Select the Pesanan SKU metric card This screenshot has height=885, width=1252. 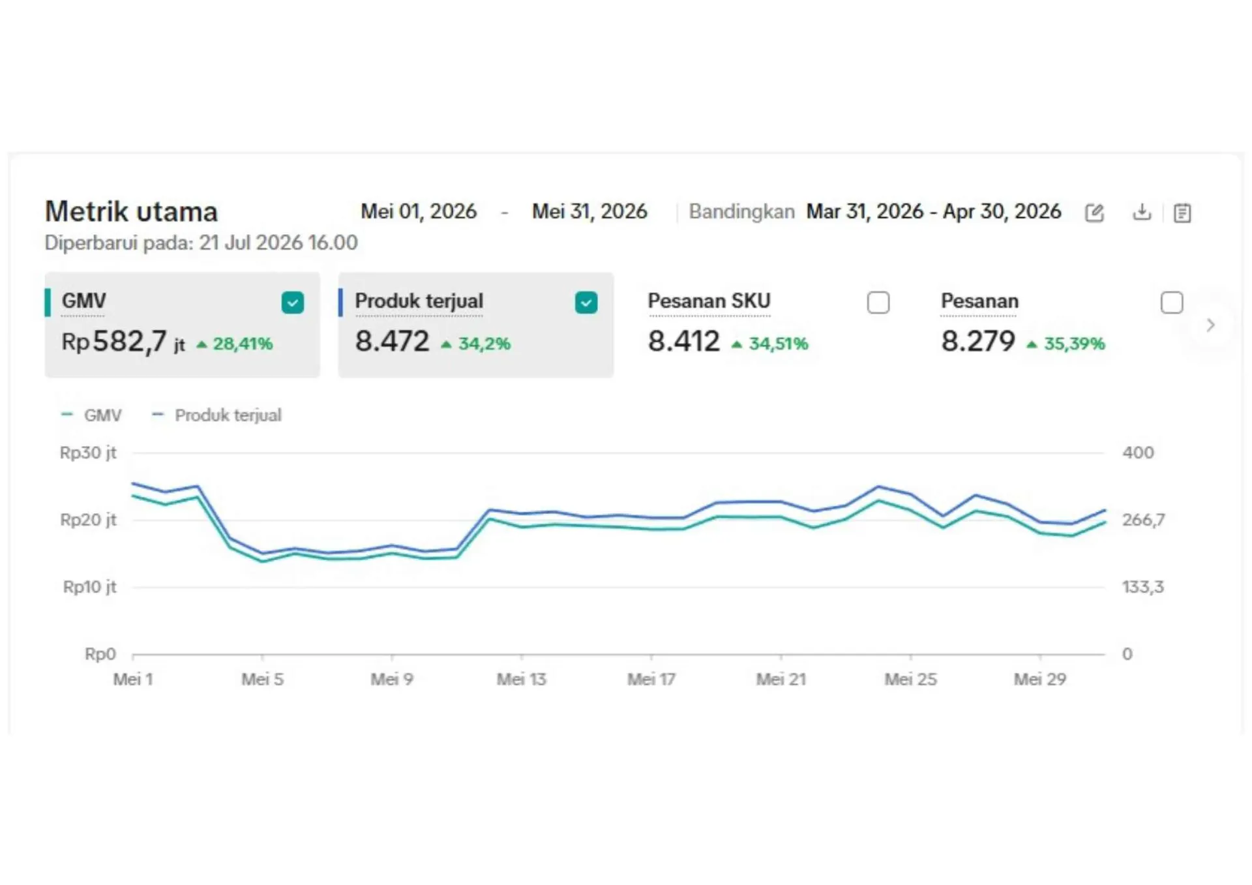pos(769,325)
